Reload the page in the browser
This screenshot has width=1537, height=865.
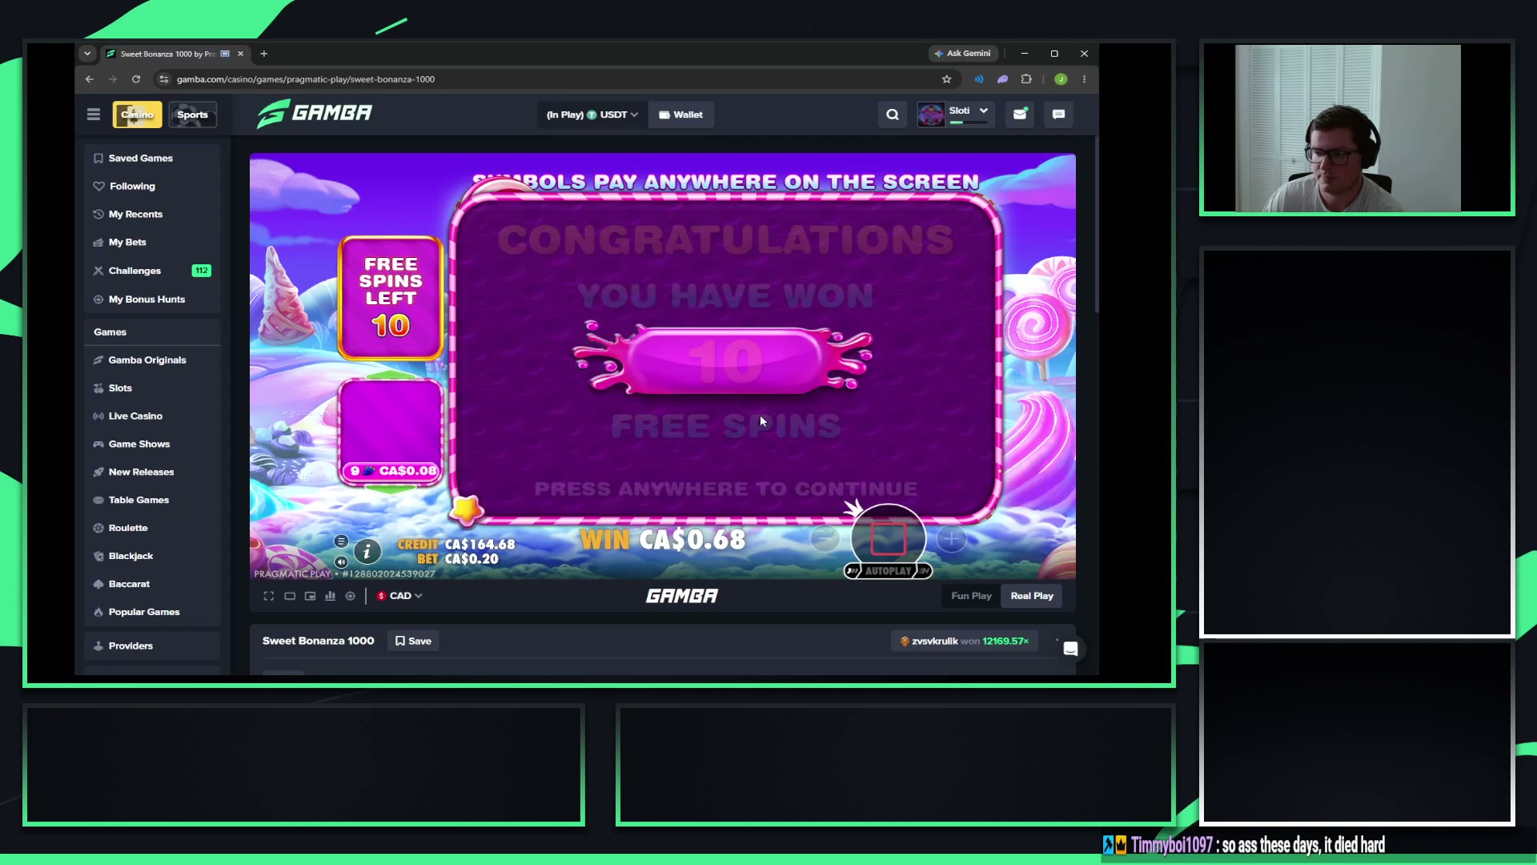point(136,79)
